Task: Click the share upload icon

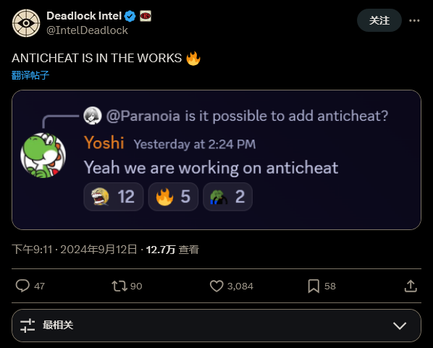Action: [411, 286]
